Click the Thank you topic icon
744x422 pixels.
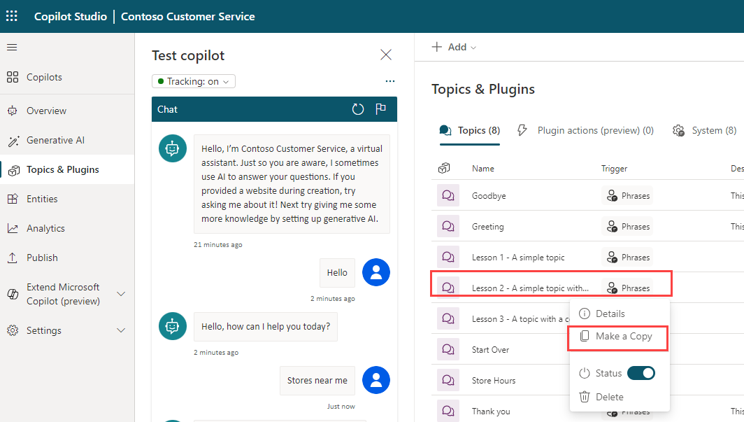click(x=448, y=411)
